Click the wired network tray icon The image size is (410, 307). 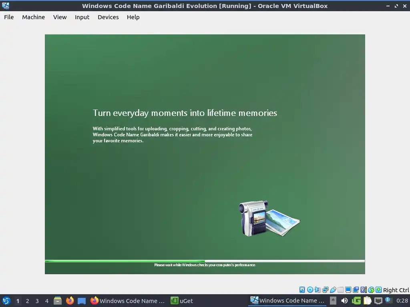[x=378, y=301]
